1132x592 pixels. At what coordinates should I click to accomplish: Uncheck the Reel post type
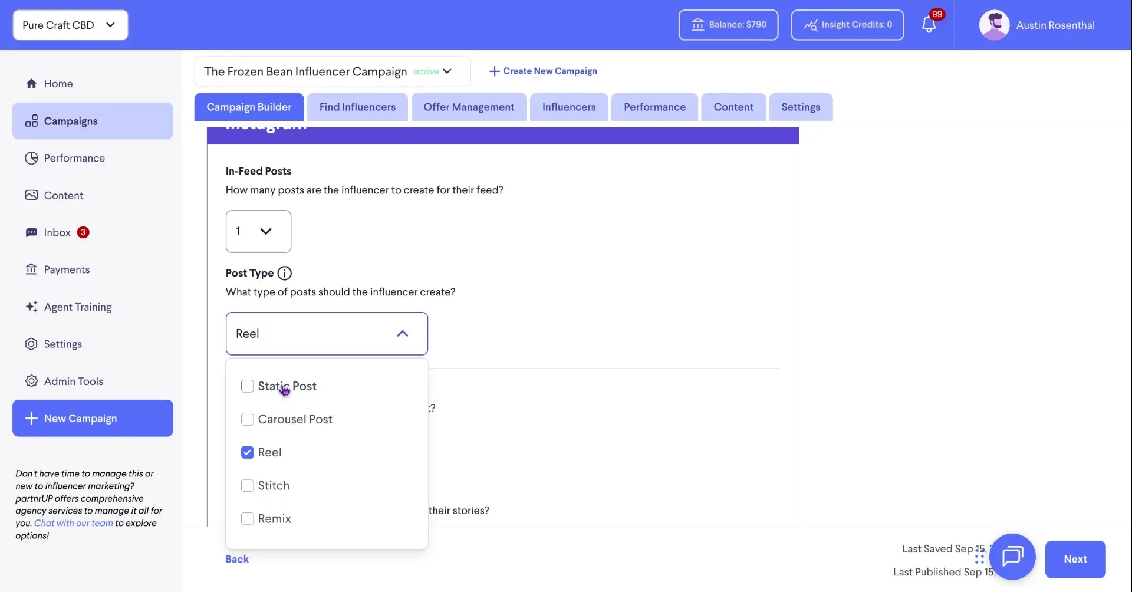point(247,452)
